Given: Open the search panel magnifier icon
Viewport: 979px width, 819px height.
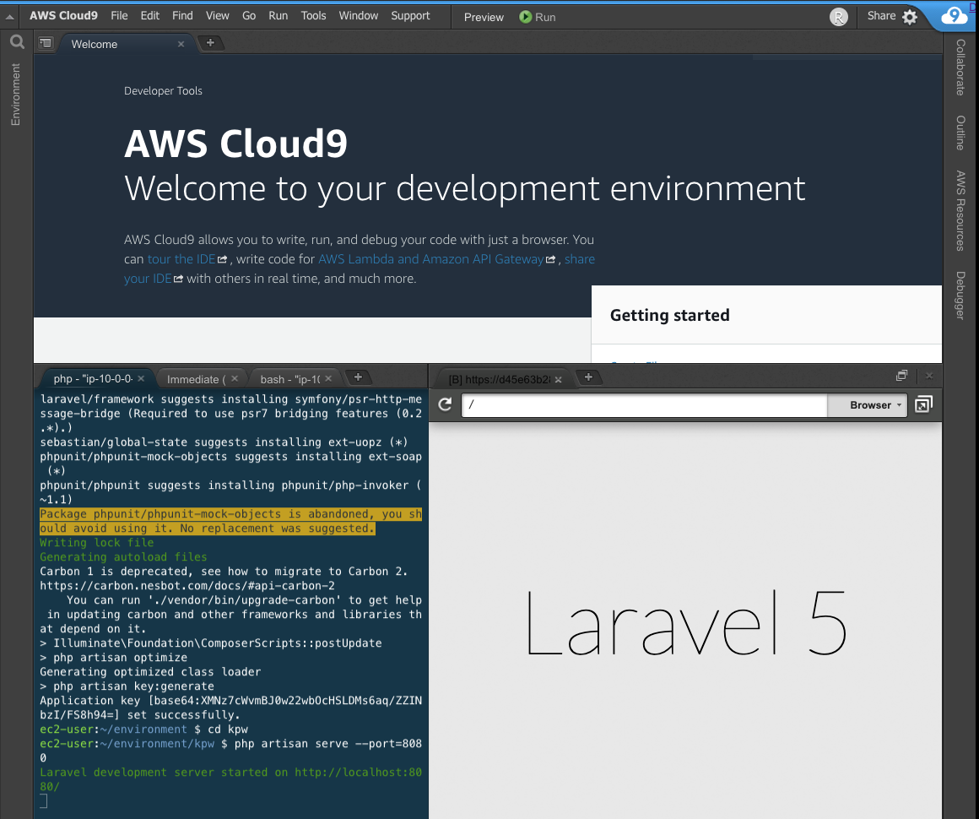Looking at the screenshot, I should 17,42.
